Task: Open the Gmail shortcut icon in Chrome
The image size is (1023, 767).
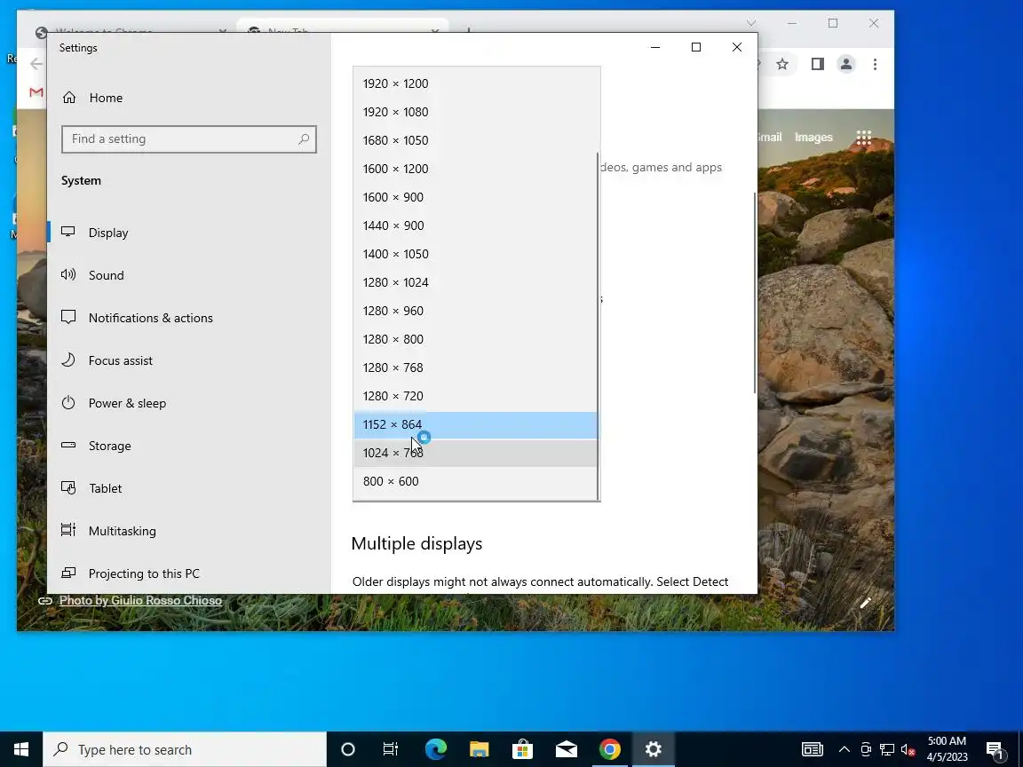Action: (x=36, y=92)
